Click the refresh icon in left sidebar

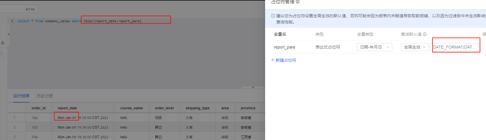pyautogui.click(x=1, y=53)
